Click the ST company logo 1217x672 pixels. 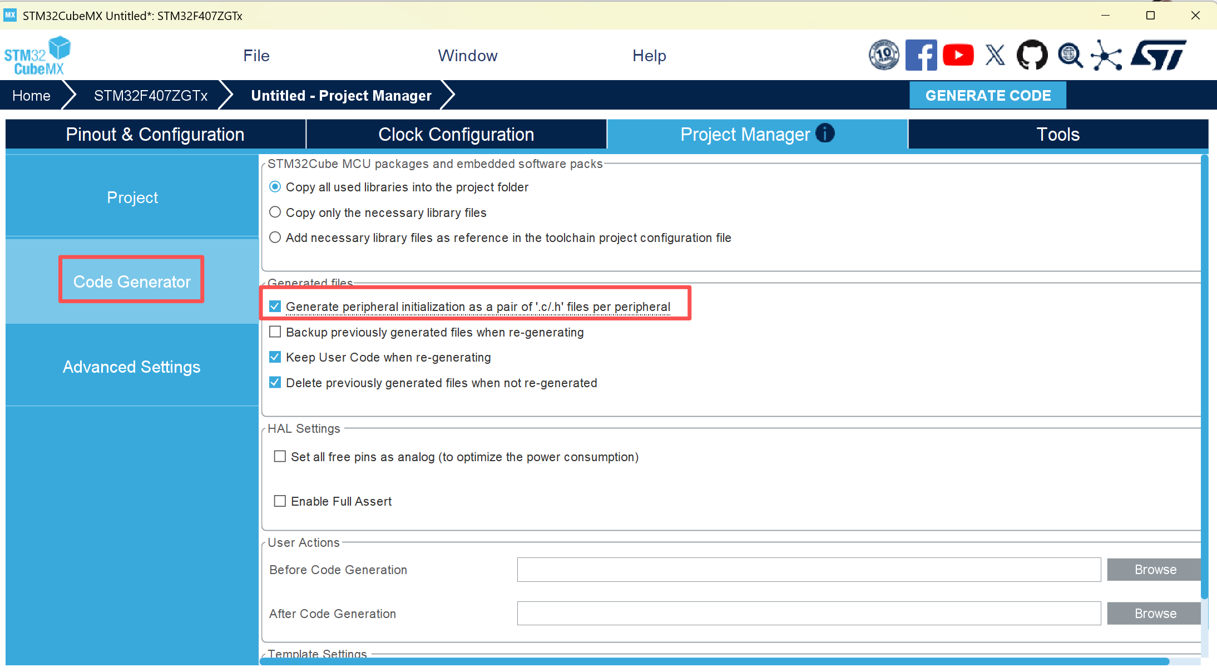(1159, 55)
